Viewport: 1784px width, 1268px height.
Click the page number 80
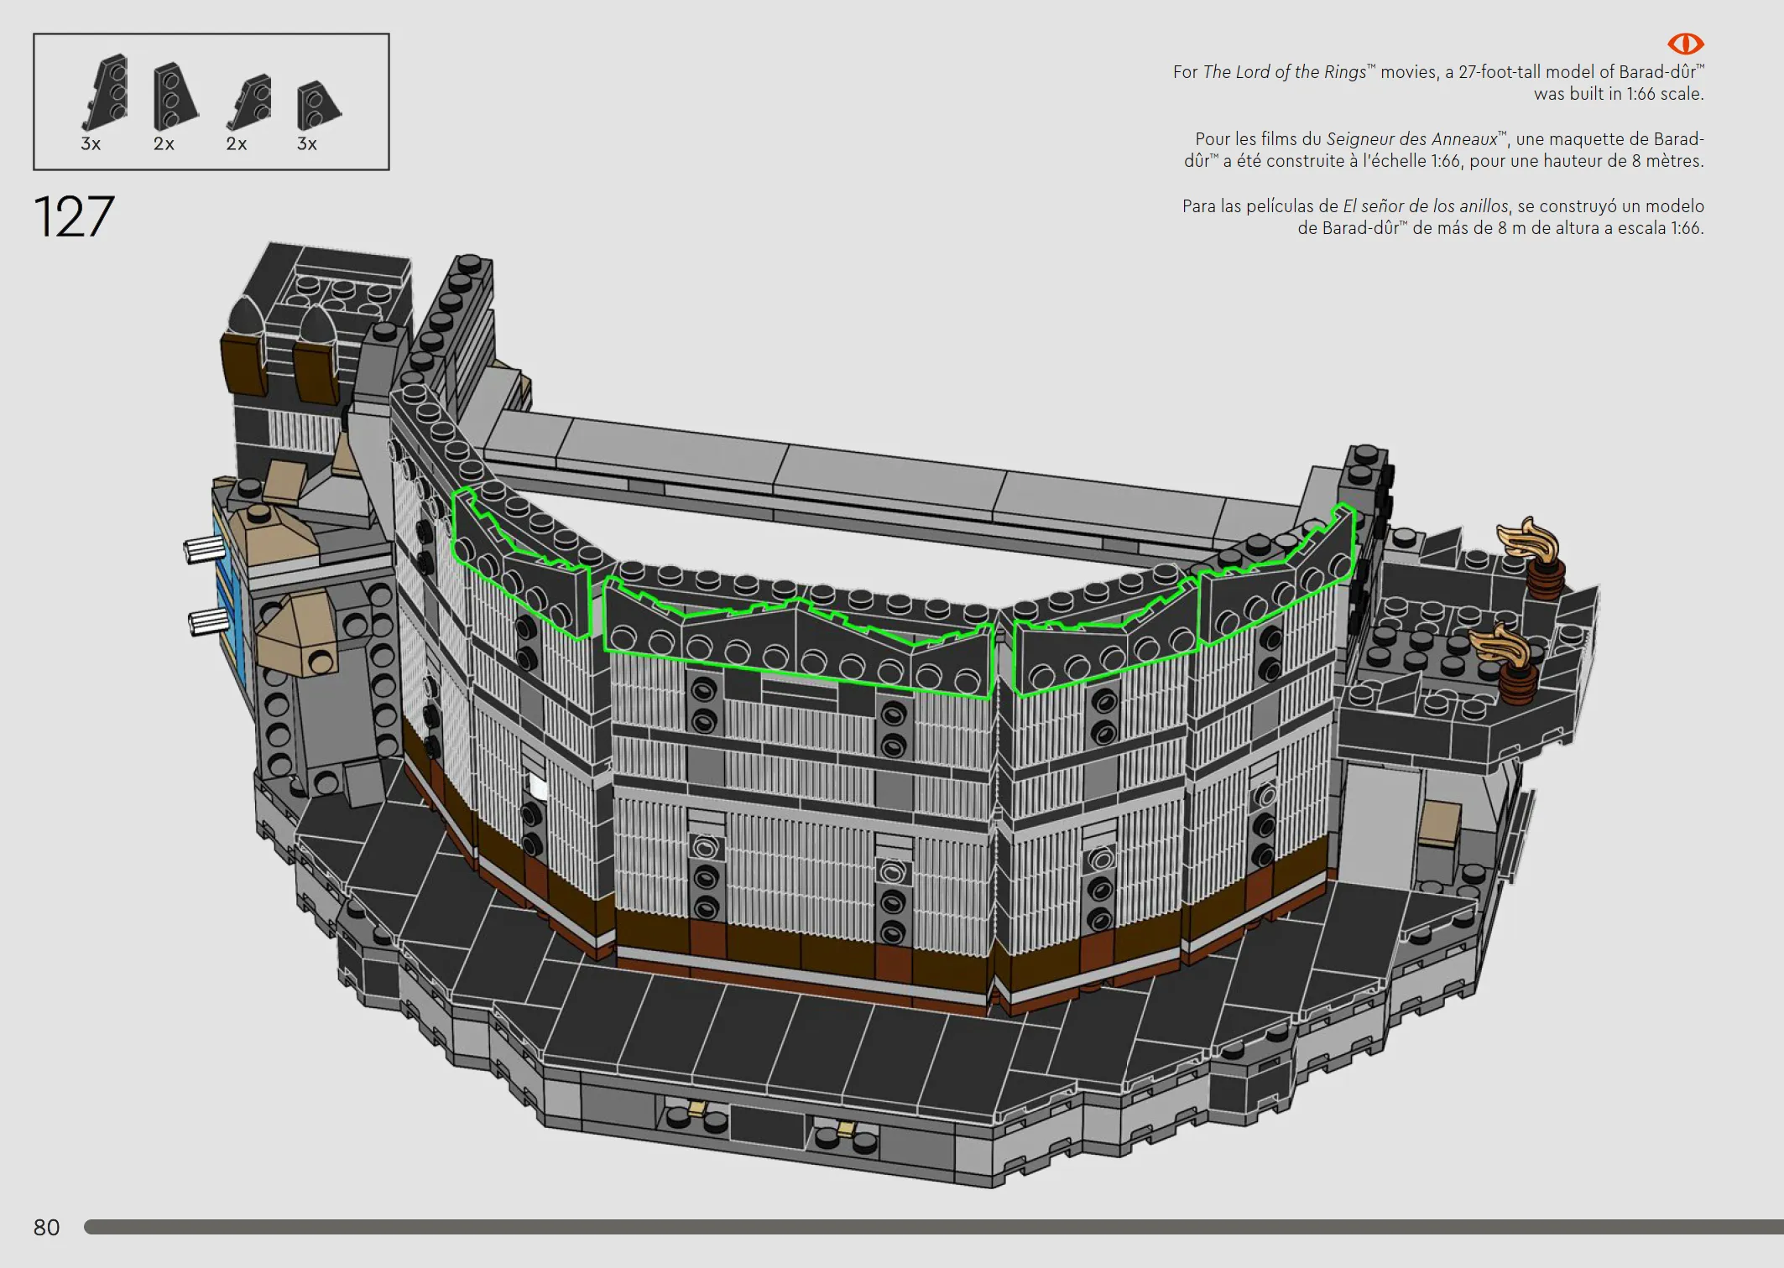[46, 1228]
